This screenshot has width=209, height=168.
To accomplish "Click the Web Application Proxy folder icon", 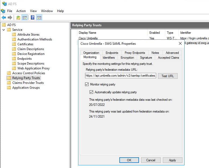I will coord(14,68).
